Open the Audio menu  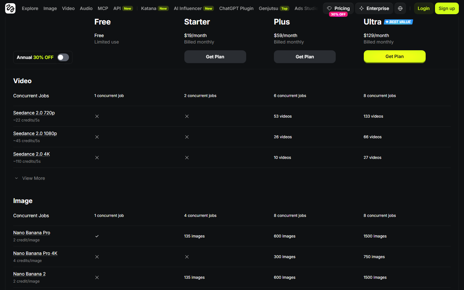click(x=86, y=8)
